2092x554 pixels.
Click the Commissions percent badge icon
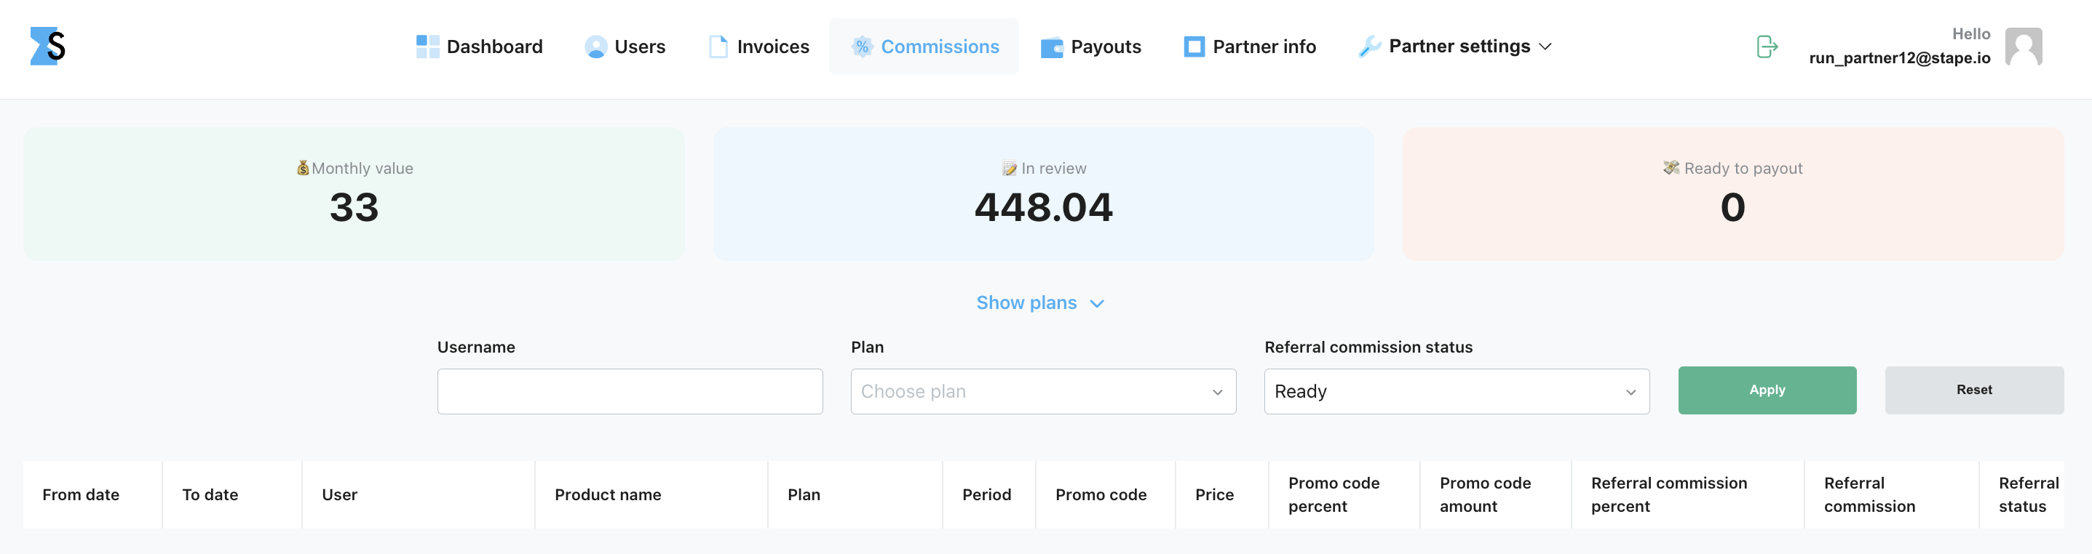tap(862, 47)
